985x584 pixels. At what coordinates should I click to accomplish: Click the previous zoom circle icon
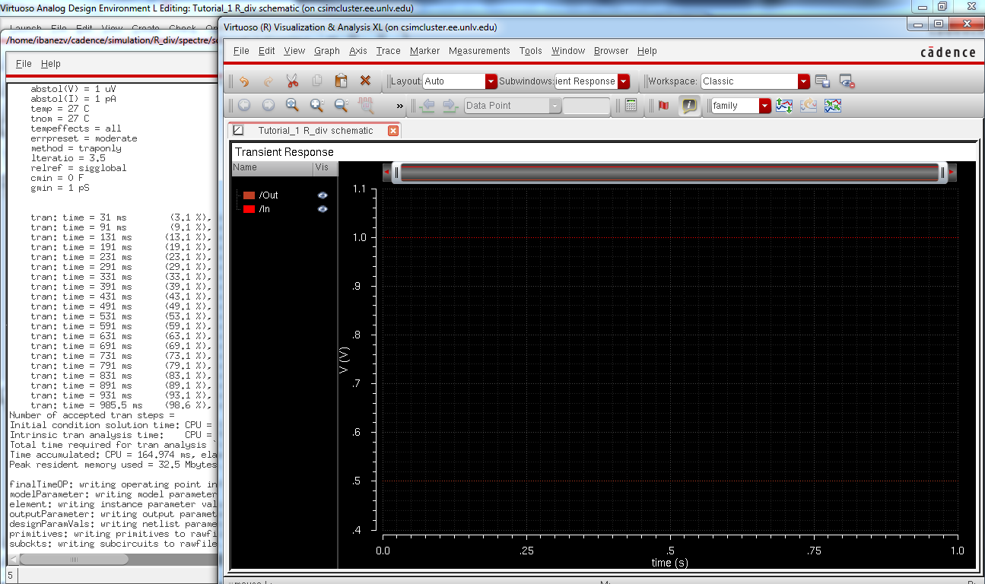[244, 106]
